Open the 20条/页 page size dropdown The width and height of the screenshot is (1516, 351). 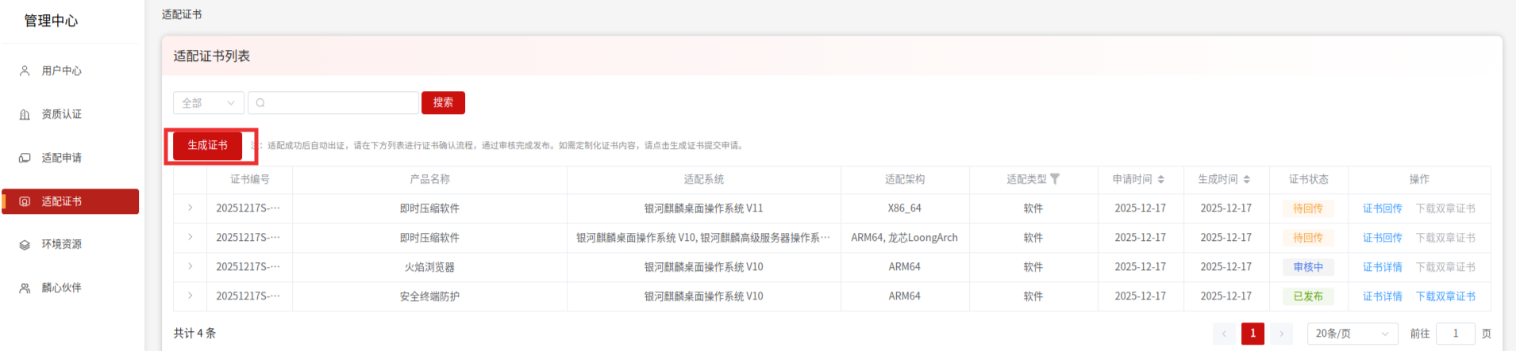click(x=1352, y=334)
